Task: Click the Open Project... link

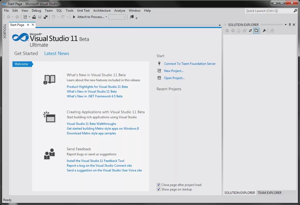Action: (x=174, y=78)
